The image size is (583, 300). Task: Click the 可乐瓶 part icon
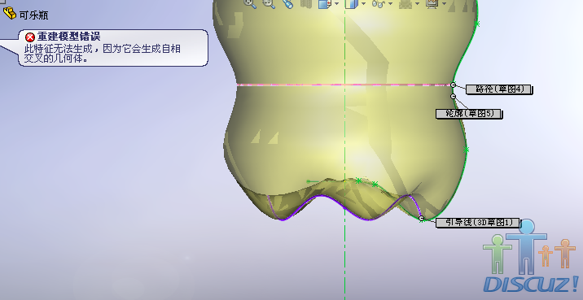click(x=10, y=14)
